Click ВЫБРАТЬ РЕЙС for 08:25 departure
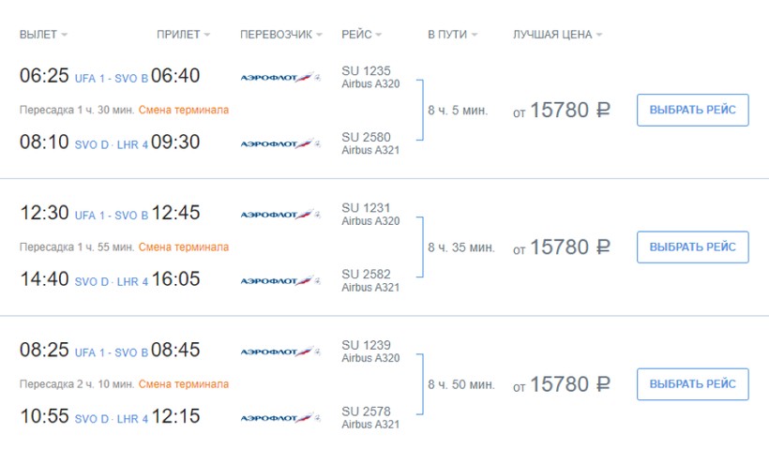The height and width of the screenshot is (449, 769). pos(692,384)
